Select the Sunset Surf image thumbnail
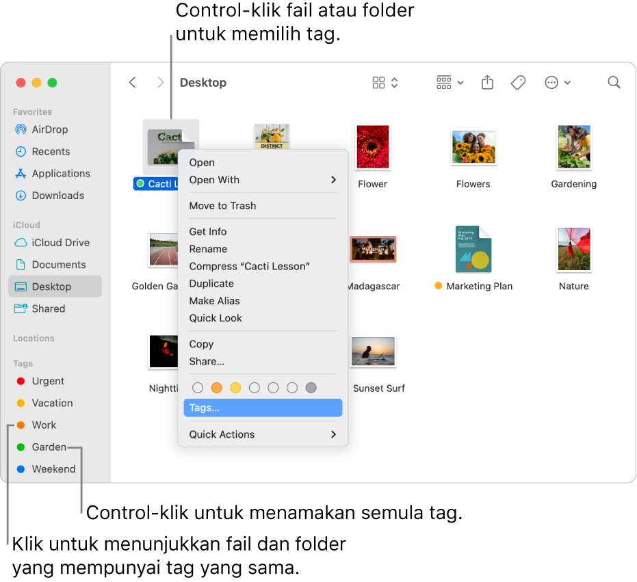This screenshot has width=637, height=582. [x=373, y=352]
